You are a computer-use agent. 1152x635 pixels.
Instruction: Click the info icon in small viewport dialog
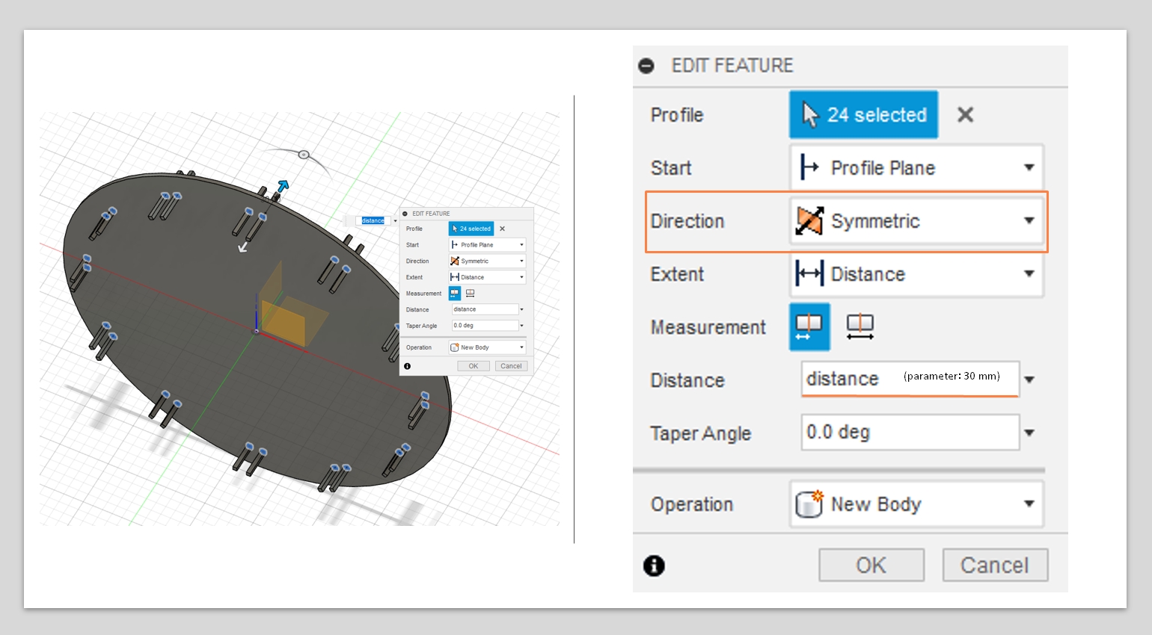tap(407, 366)
